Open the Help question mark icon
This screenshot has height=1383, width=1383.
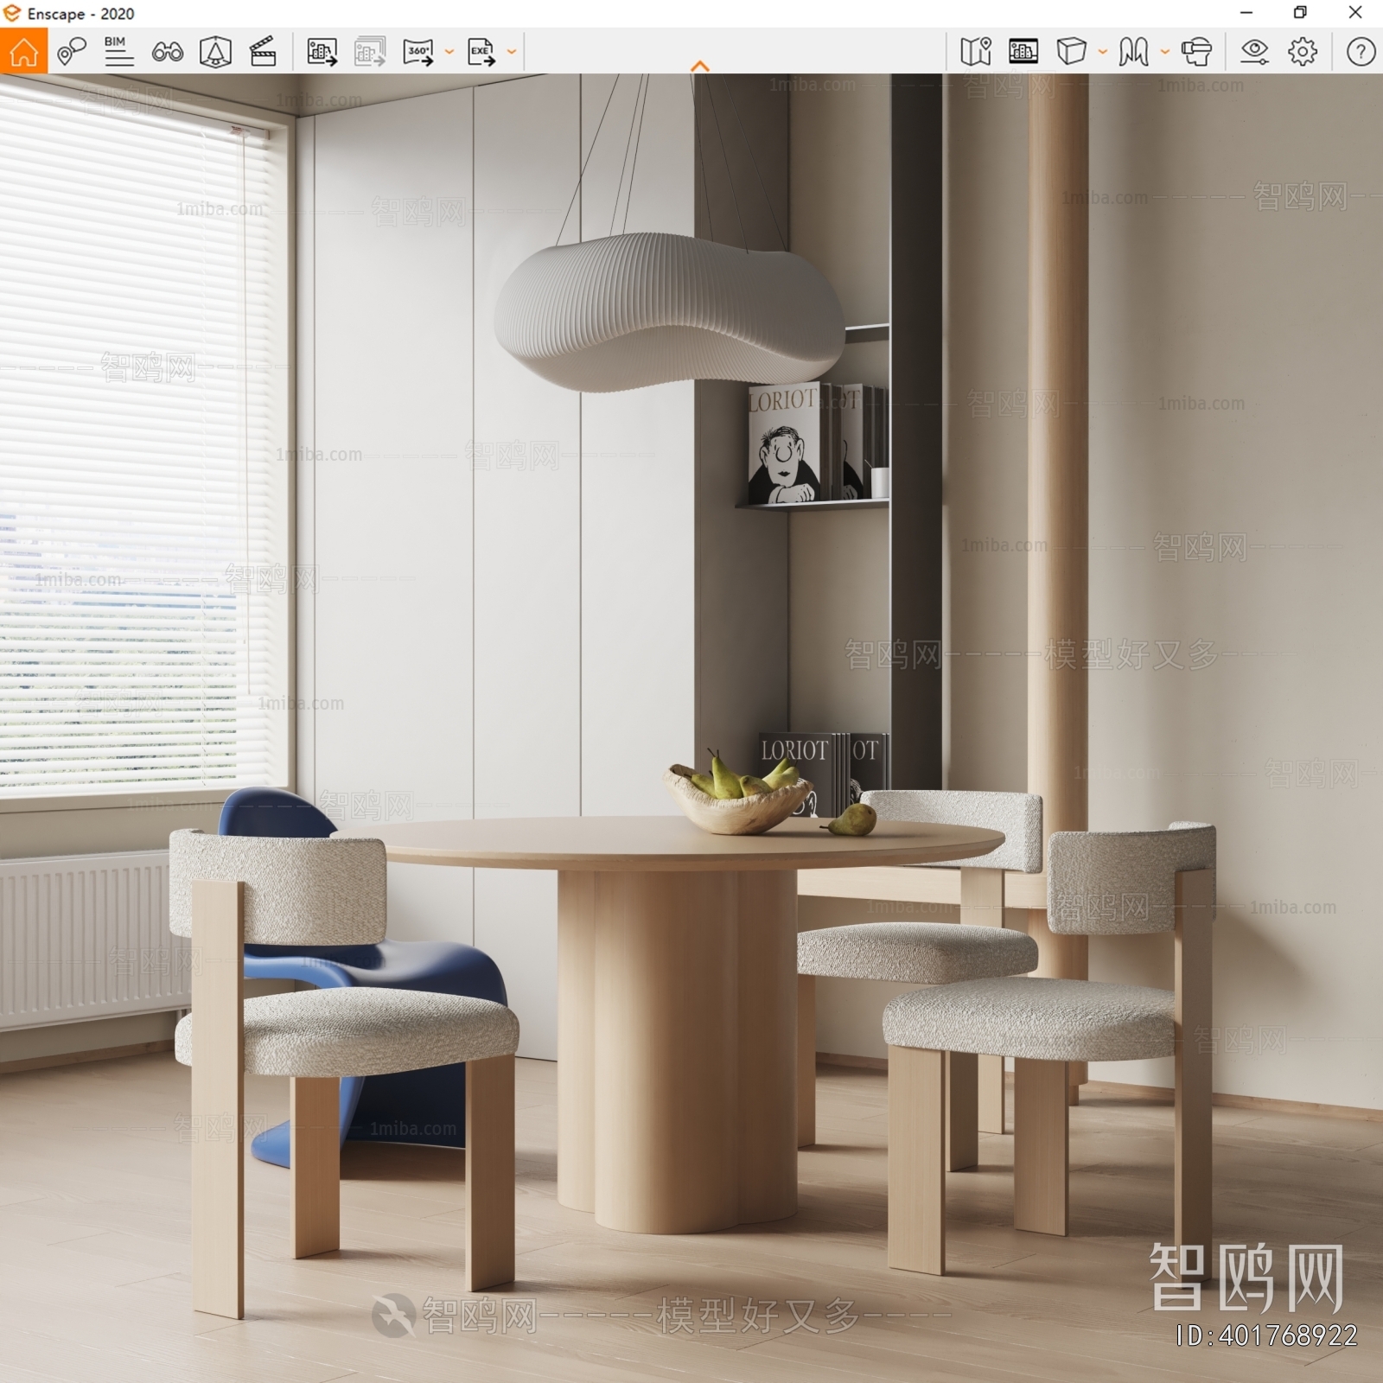pos(1361,52)
